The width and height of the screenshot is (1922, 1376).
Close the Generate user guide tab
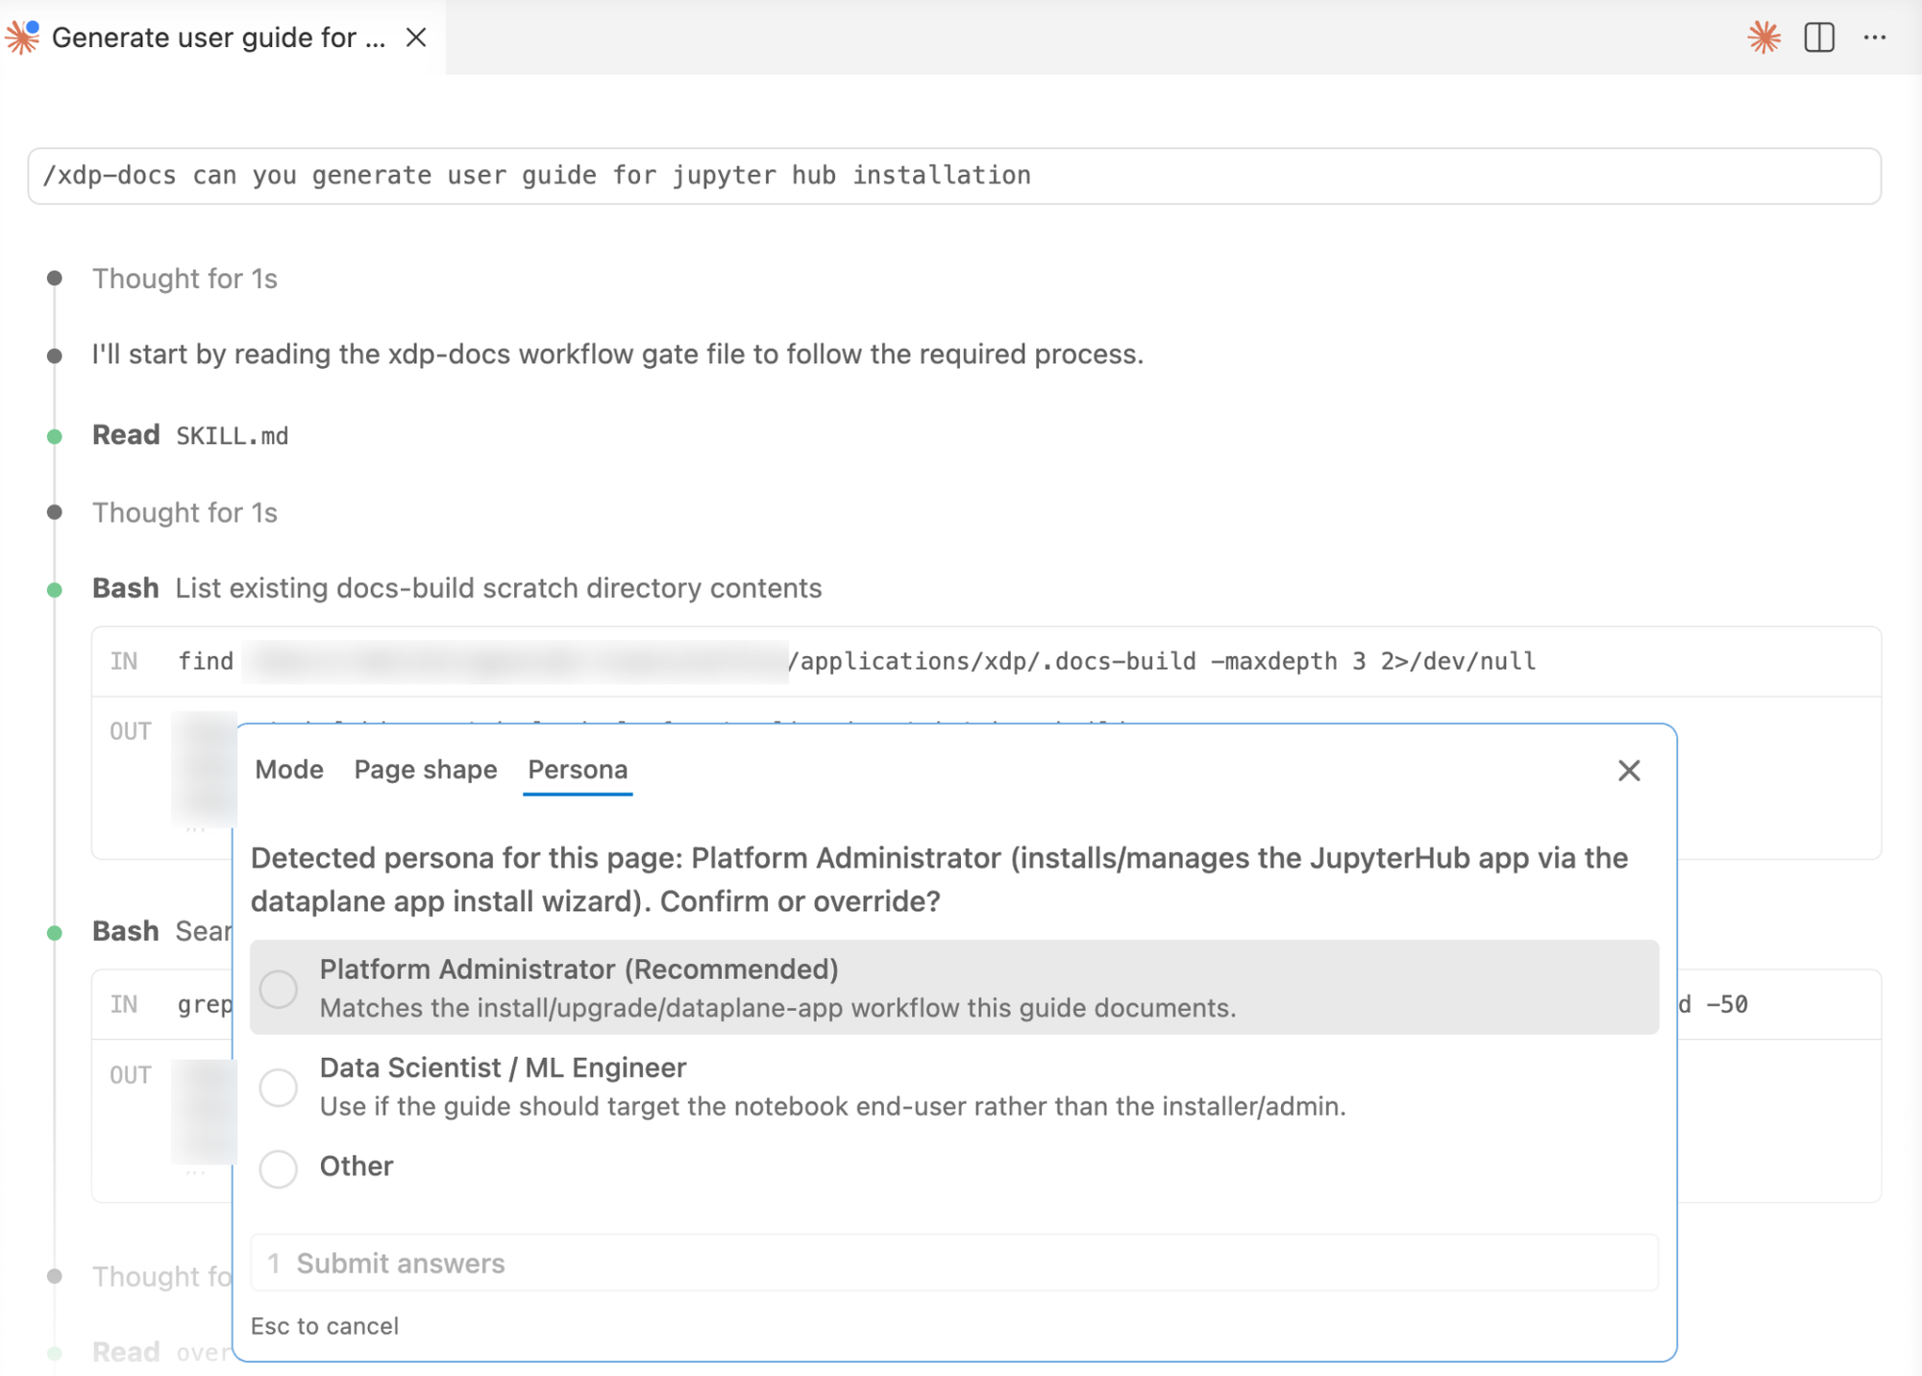tap(416, 37)
